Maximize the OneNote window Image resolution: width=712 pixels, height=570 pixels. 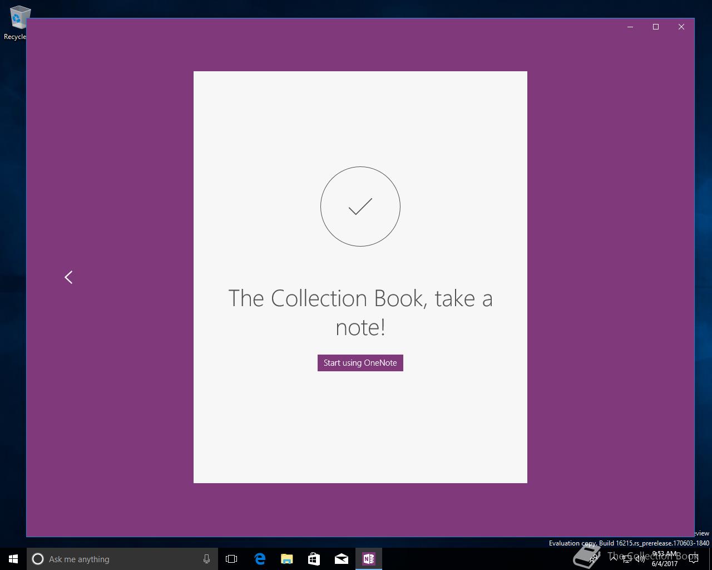[656, 27]
